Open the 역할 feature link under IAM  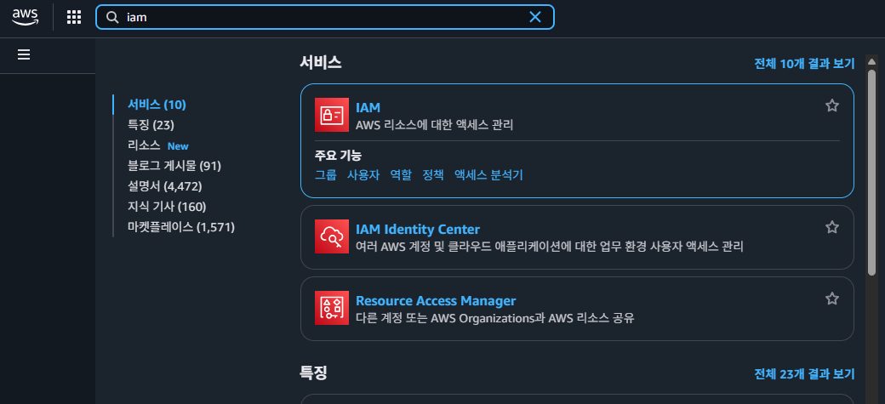(401, 175)
